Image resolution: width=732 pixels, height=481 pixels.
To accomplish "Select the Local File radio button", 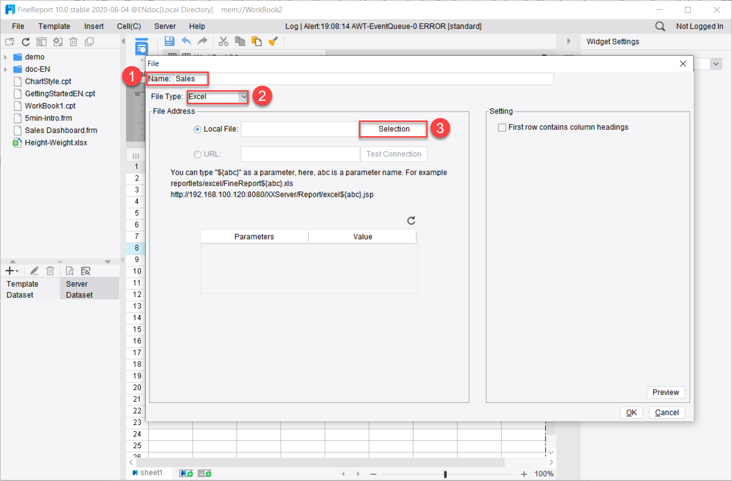I will (198, 129).
